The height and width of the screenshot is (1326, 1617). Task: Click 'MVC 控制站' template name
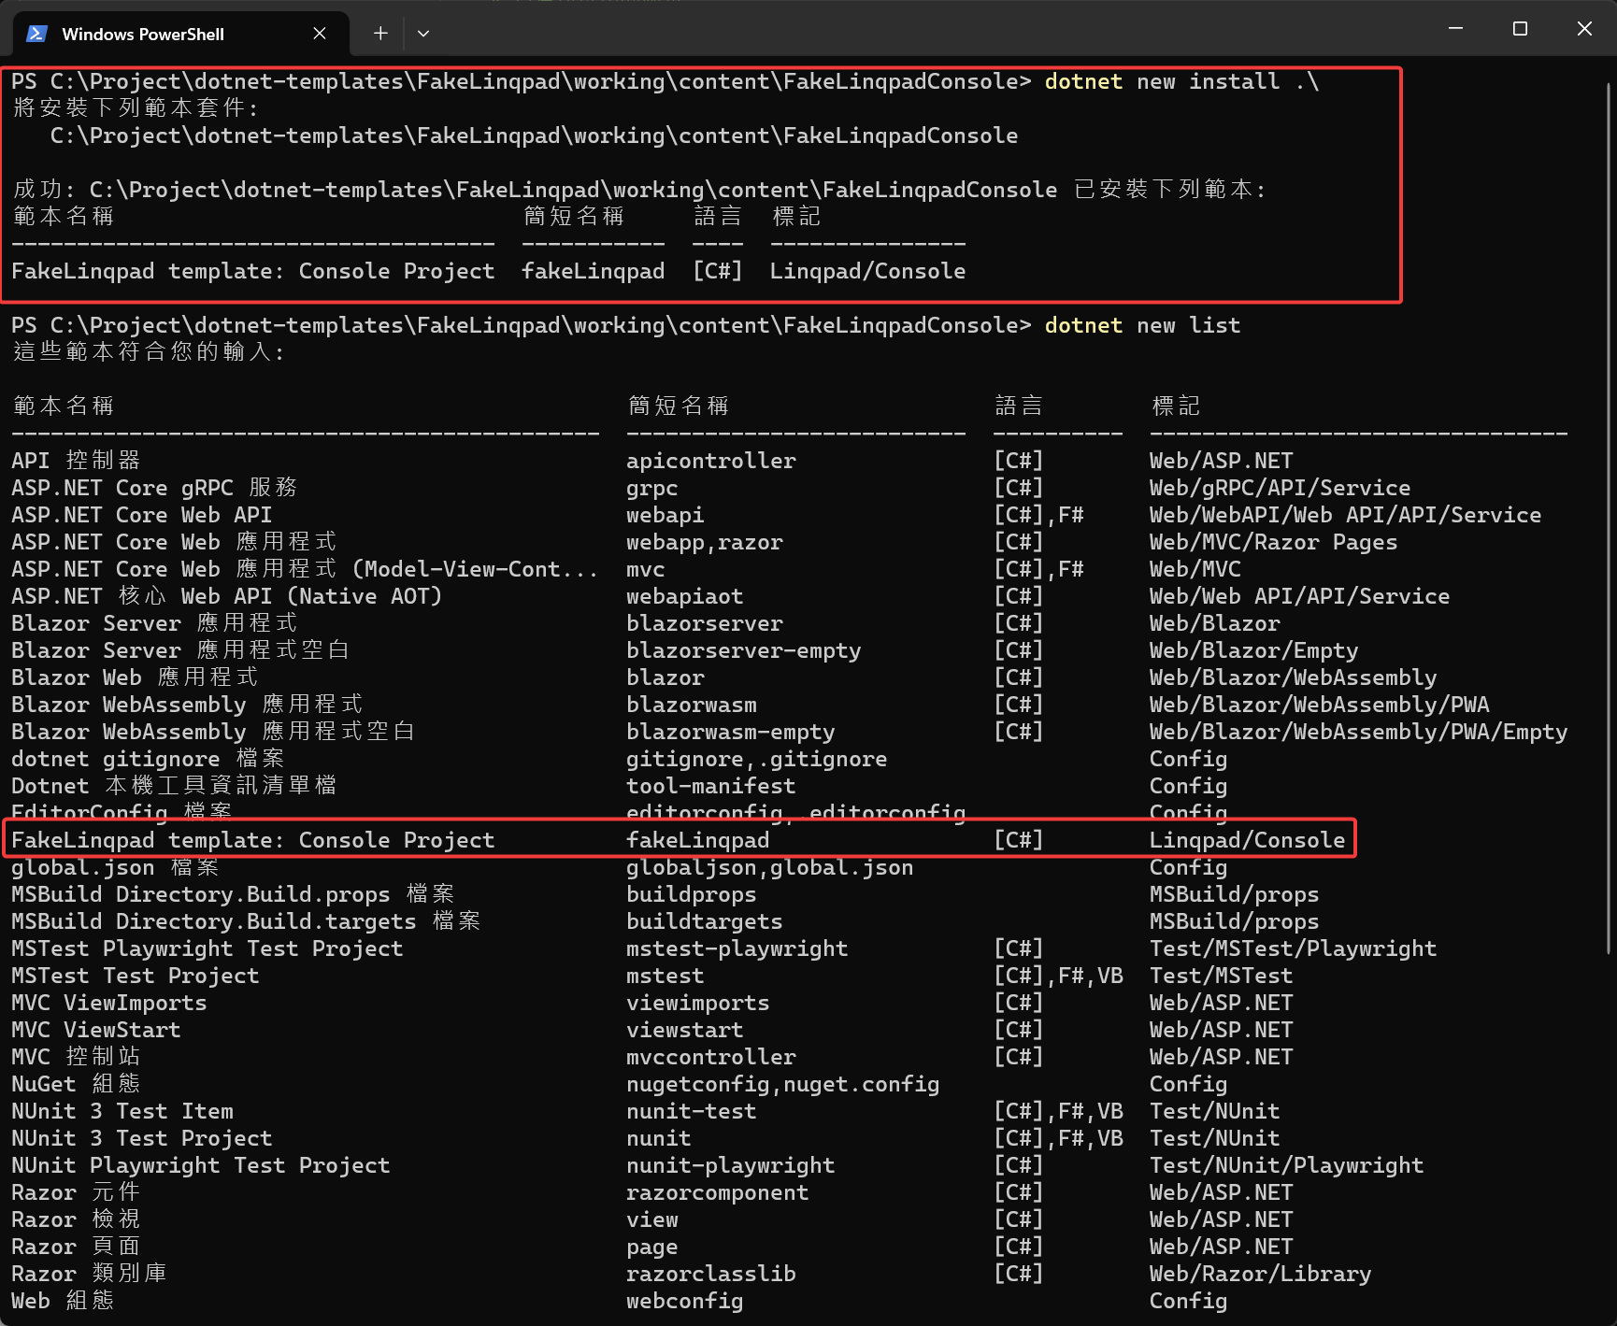pos(76,1057)
